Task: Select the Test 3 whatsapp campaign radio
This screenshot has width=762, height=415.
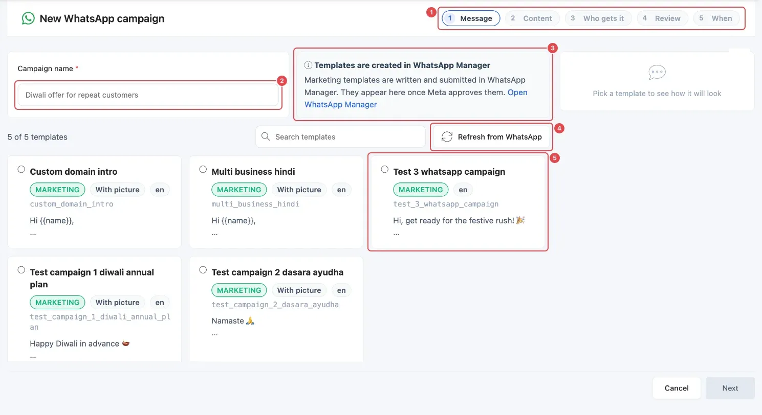Action: click(x=384, y=169)
